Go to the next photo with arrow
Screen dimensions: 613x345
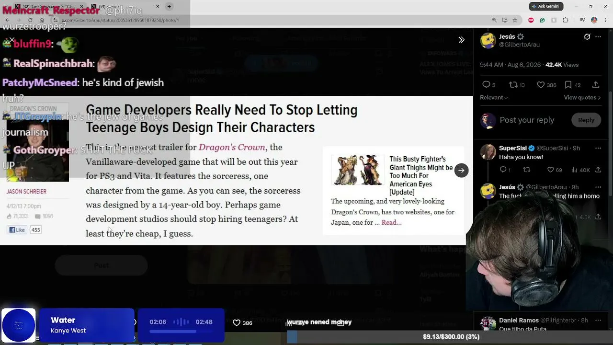(461, 170)
